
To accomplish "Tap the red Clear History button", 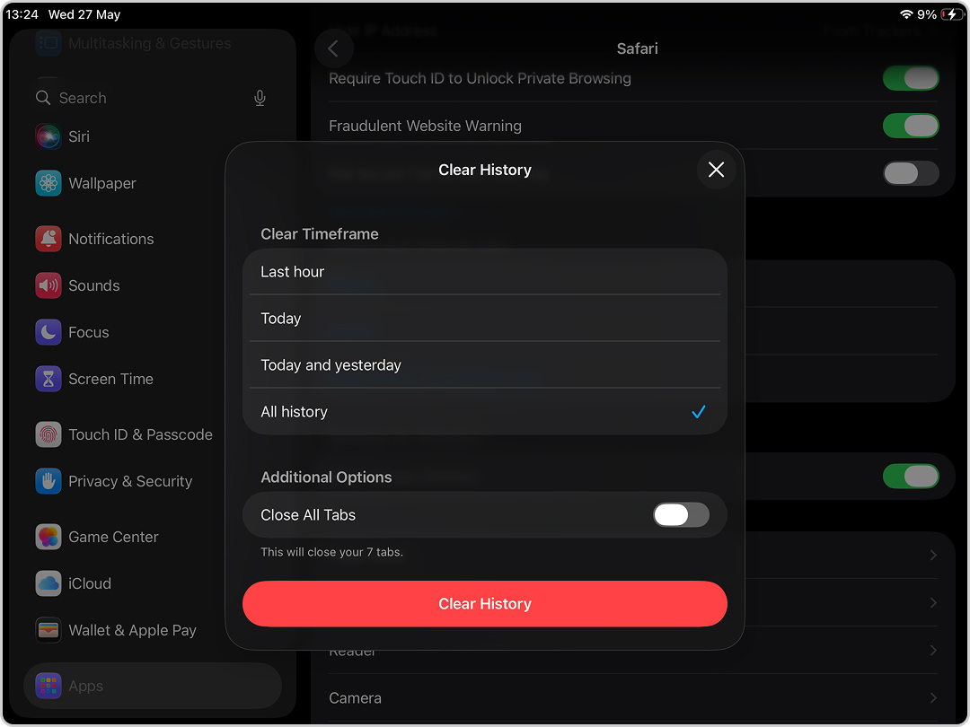I will 484,604.
